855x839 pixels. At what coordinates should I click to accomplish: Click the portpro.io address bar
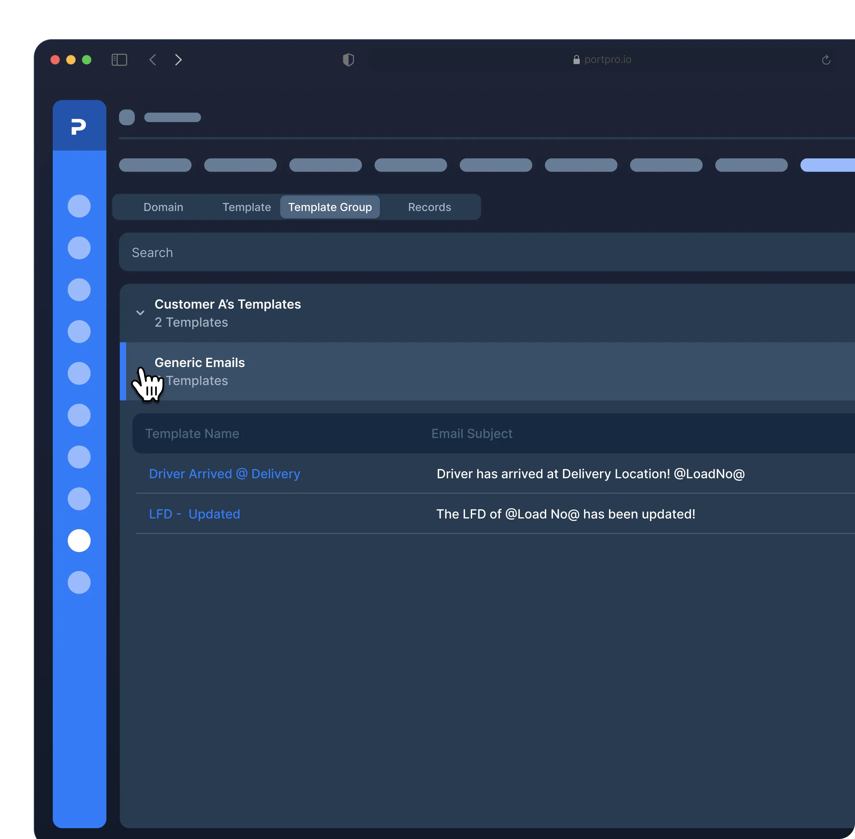pyautogui.click(x=607, y=60)
